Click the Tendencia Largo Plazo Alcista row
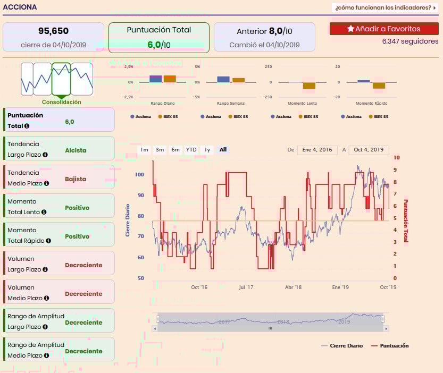Image resolution: width=443 pixels, height=373 pixels. pos(58,149)
